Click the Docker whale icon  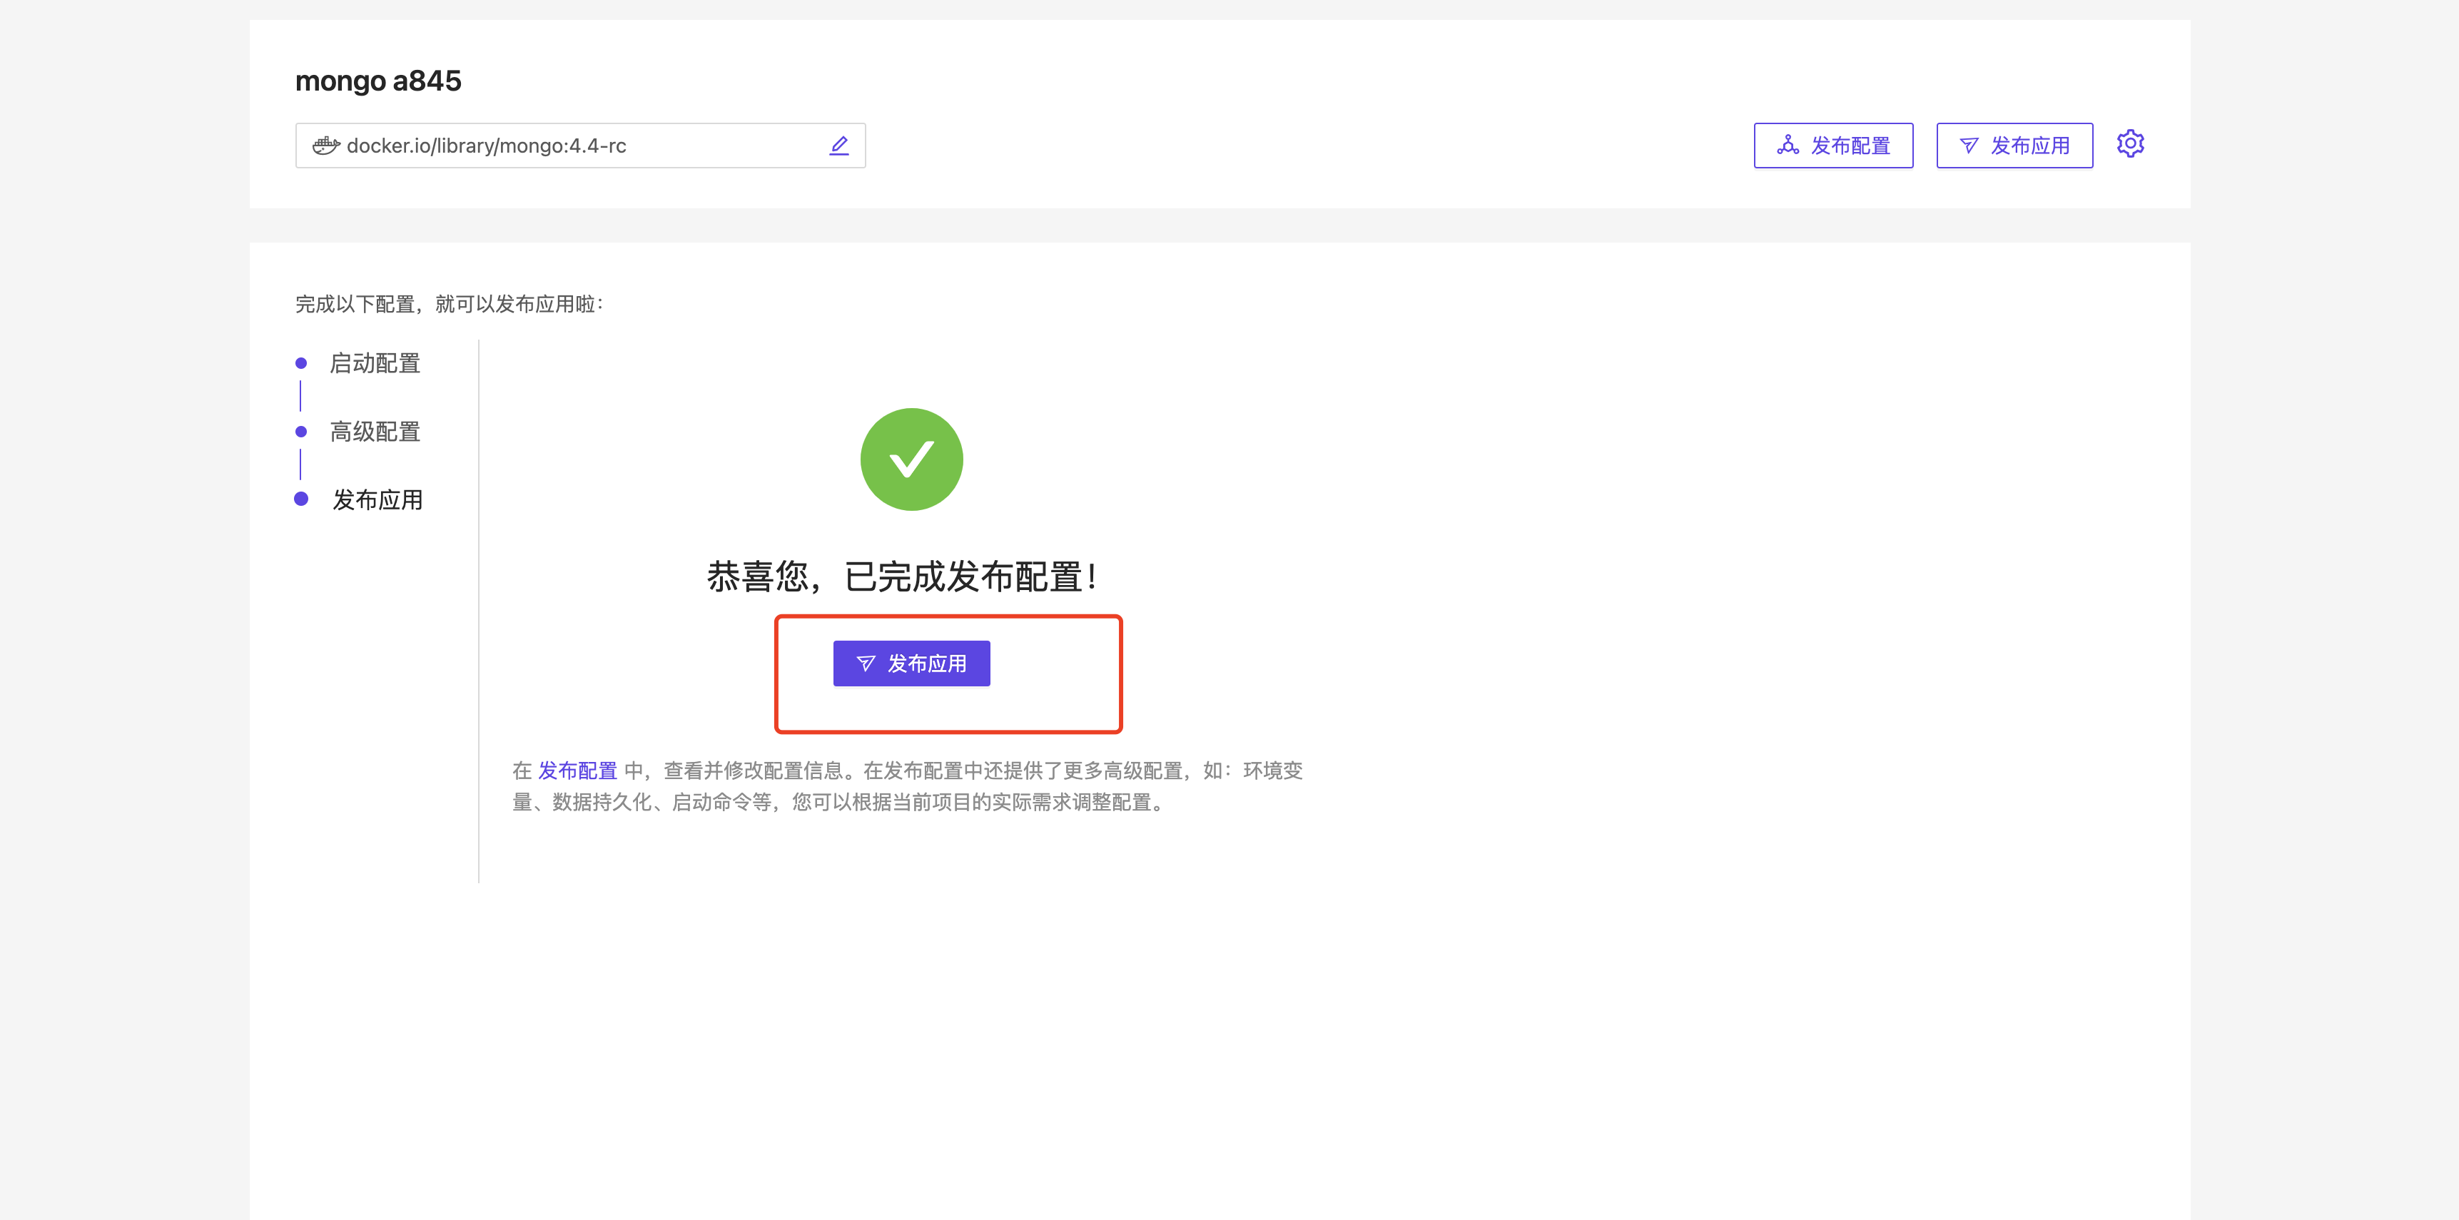[325, 145]
